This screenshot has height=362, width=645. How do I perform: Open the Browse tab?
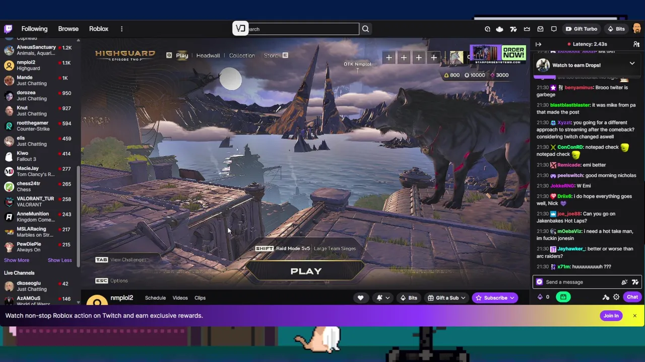[x=68, y=29]
